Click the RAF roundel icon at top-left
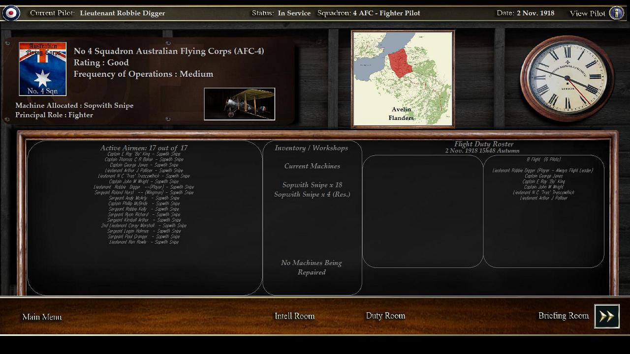Viewport: 630px width, 354px height. 11,13
